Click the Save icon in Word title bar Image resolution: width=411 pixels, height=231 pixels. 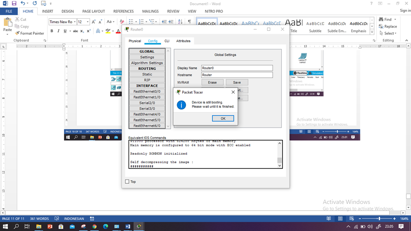pos(14,3)
